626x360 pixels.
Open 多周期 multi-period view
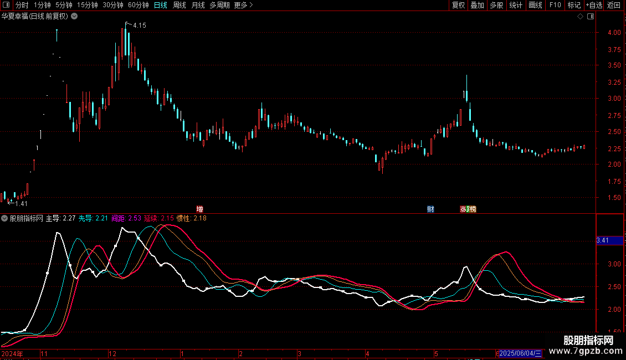(x=219, y=5)
